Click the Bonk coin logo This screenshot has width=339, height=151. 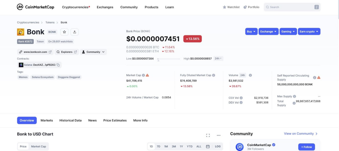click(x=21, y=32)
